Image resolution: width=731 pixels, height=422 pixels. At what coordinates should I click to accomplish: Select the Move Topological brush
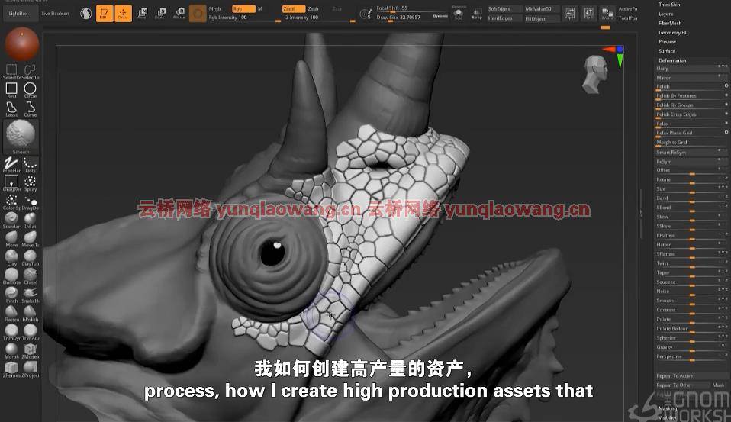(31, 239)
